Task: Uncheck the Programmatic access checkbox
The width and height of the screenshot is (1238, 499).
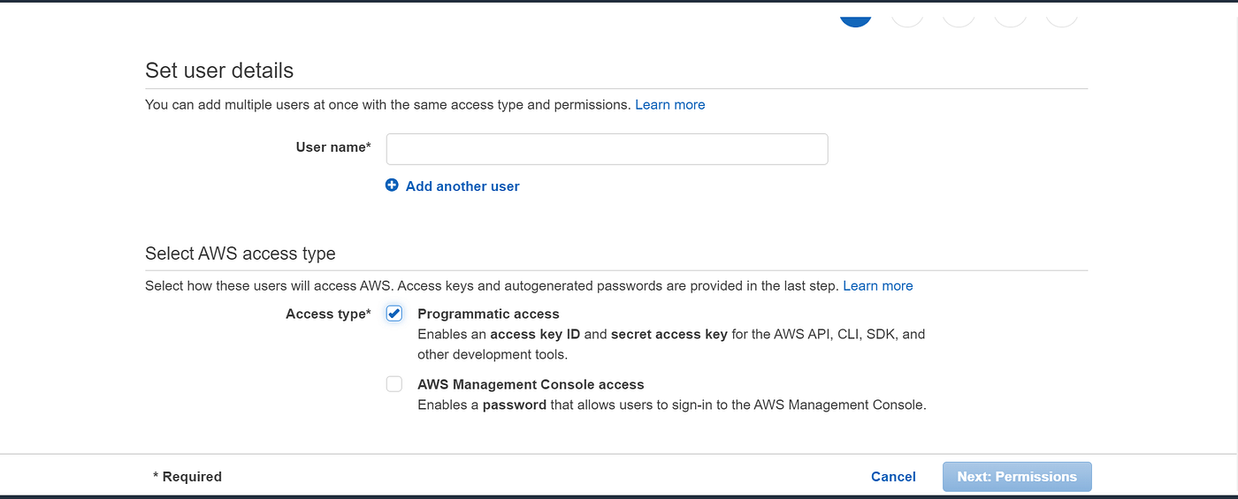Action: pos(394,314)
